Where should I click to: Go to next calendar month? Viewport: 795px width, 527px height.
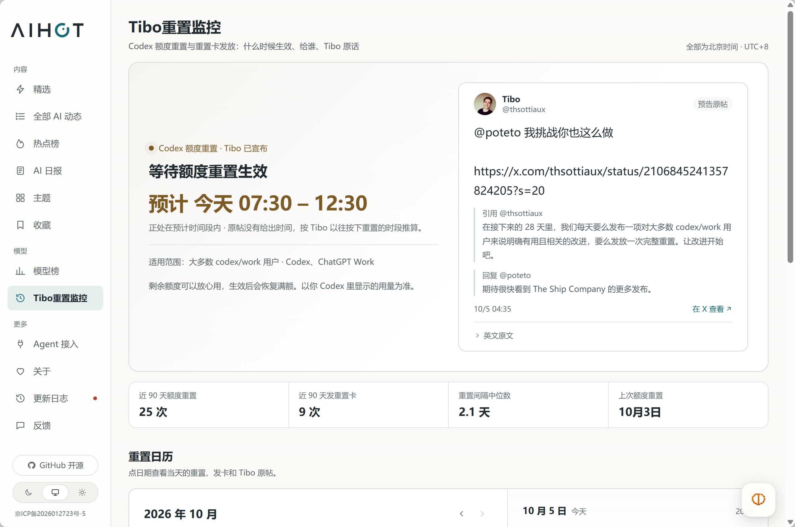(x=482, y=514)
